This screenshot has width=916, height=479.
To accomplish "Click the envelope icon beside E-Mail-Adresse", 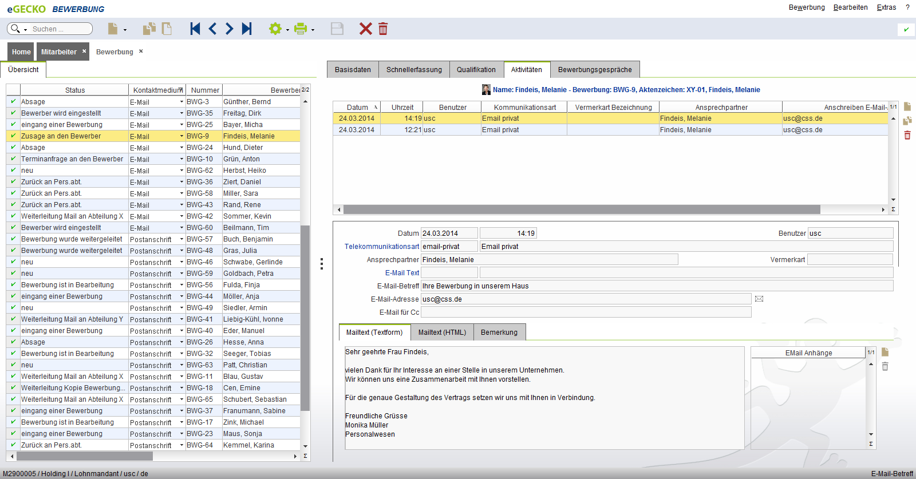I will pos(759,299).
